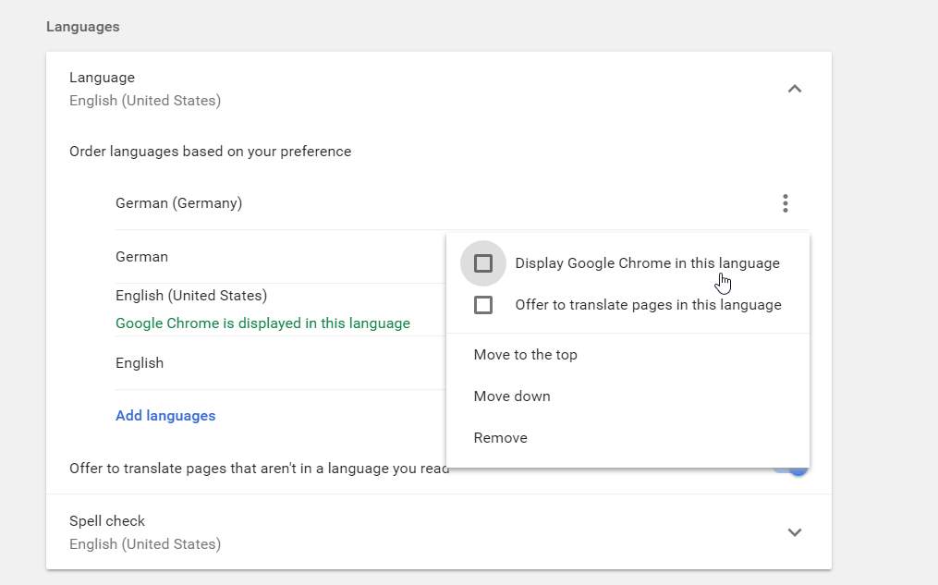
Task: Click the German (Germany) language entry
Action: point(178,203)
